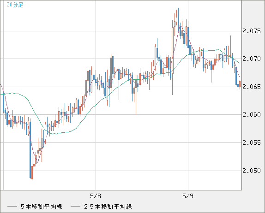Click the 5本移動平均線 legend label
This screenshot has height=213, width=265.
tap(42, 207)
